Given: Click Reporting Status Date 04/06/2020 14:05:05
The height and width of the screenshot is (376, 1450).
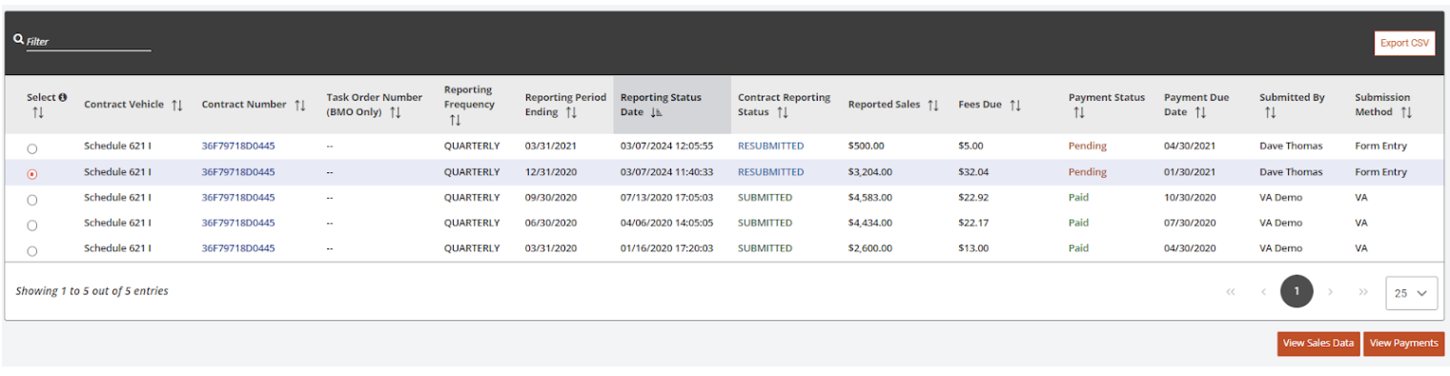Looking at the screenshot, I should pyautogui.click(x=666, y=223).
